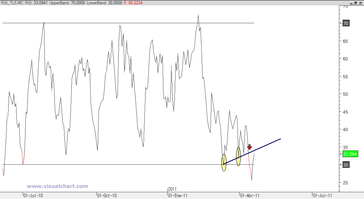The image size is (364, 199).
Task: Click the 01-Jul-10 date label
Action: [x=33, y=195]
